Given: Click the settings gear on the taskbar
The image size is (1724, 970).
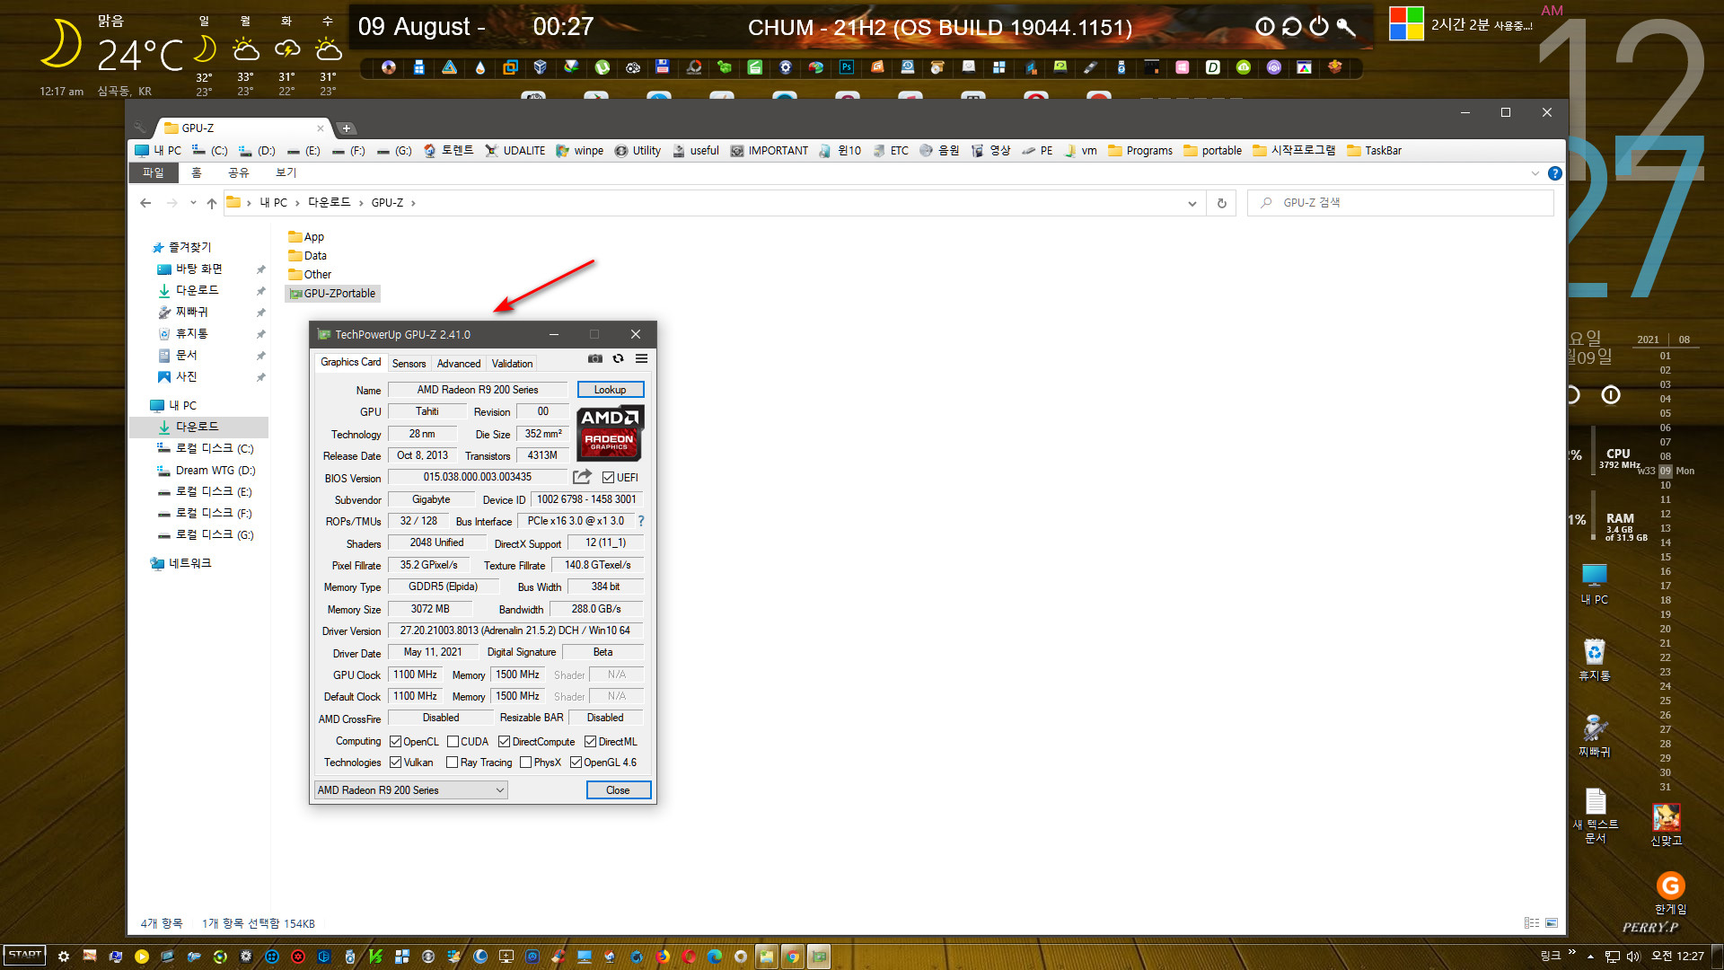Looking at the screenshot, I should [x=64, y=957].
